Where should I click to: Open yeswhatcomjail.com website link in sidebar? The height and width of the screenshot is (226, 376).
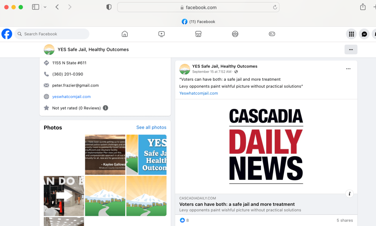[x=71, y=97]
